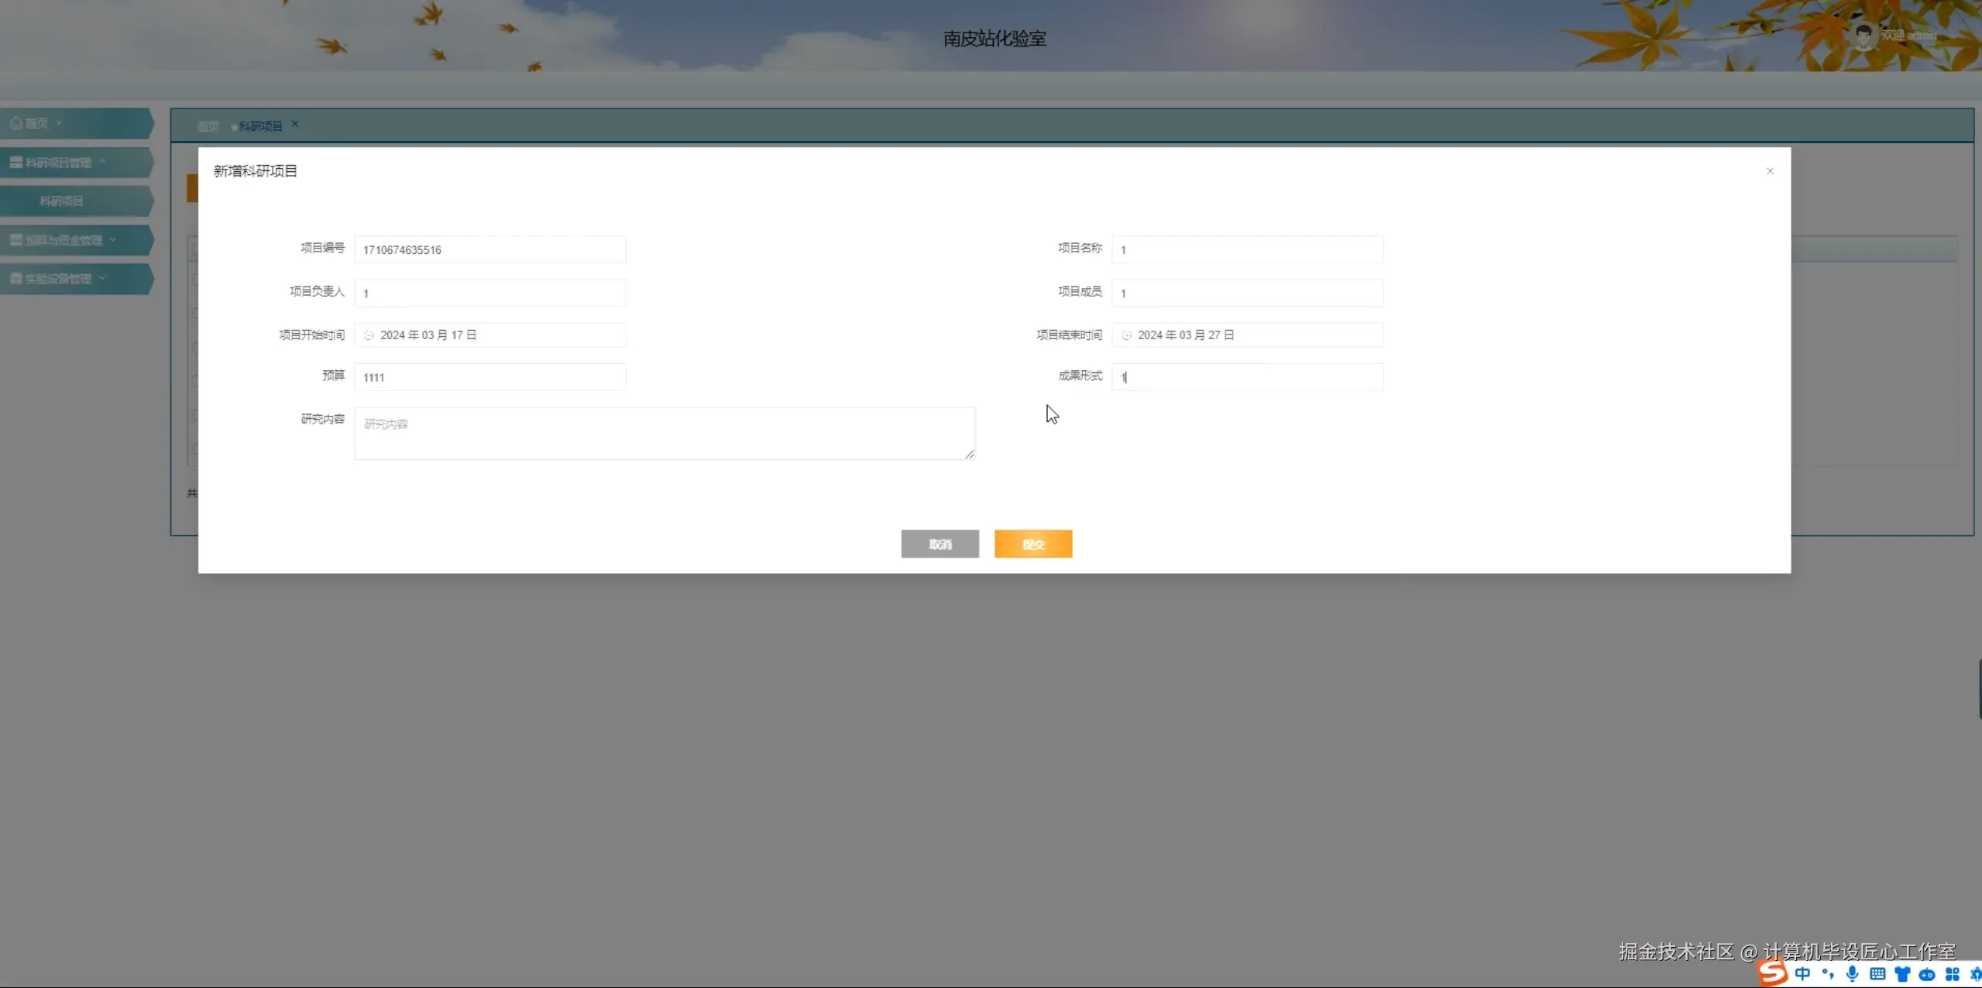1982x988 pixels.
Task: Click the 实验设备管理 menu icon
Action: click(15, 279)
